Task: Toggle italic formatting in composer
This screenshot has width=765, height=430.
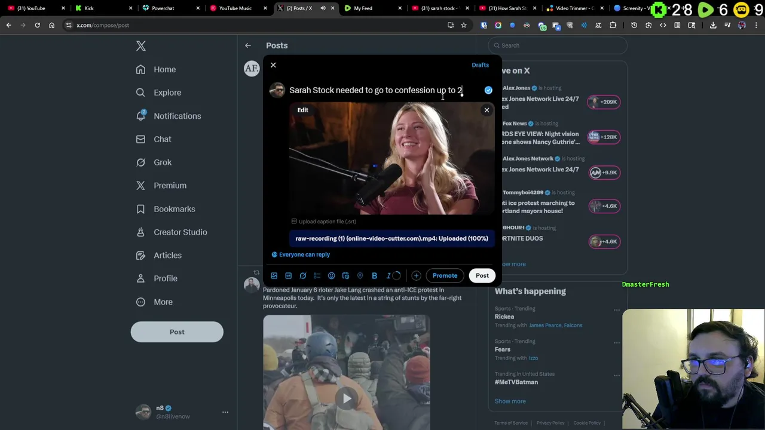Action: (388, 275)
